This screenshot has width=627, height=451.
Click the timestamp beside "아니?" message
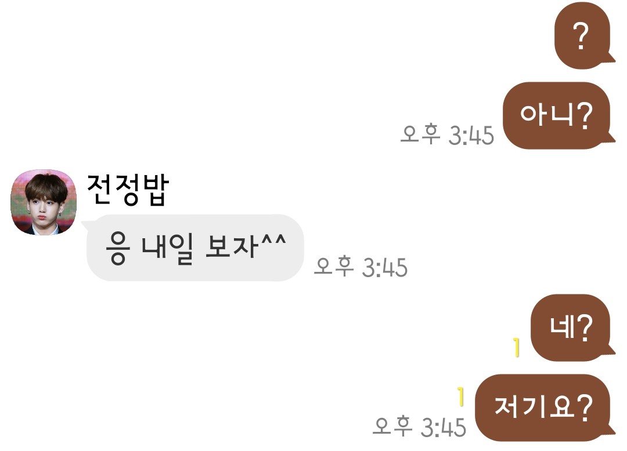click(447, 134)
